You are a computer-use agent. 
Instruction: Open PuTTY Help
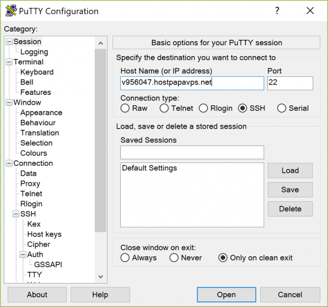100,294
